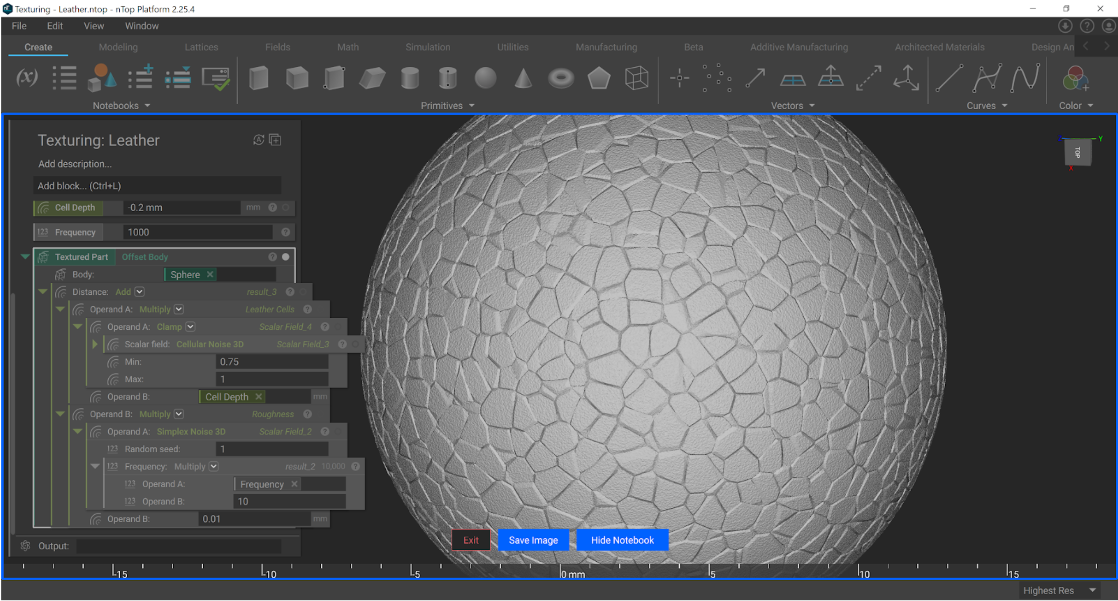Toggle visibility circle on Cell Depth row

(x=285, y=207)
